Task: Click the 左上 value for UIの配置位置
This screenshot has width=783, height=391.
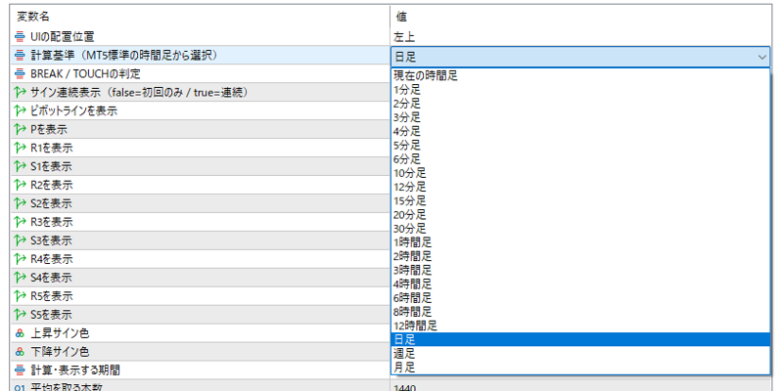Action: tap(405, 37)
